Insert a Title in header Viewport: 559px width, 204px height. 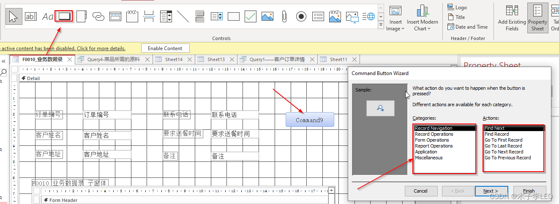point(456,17)
